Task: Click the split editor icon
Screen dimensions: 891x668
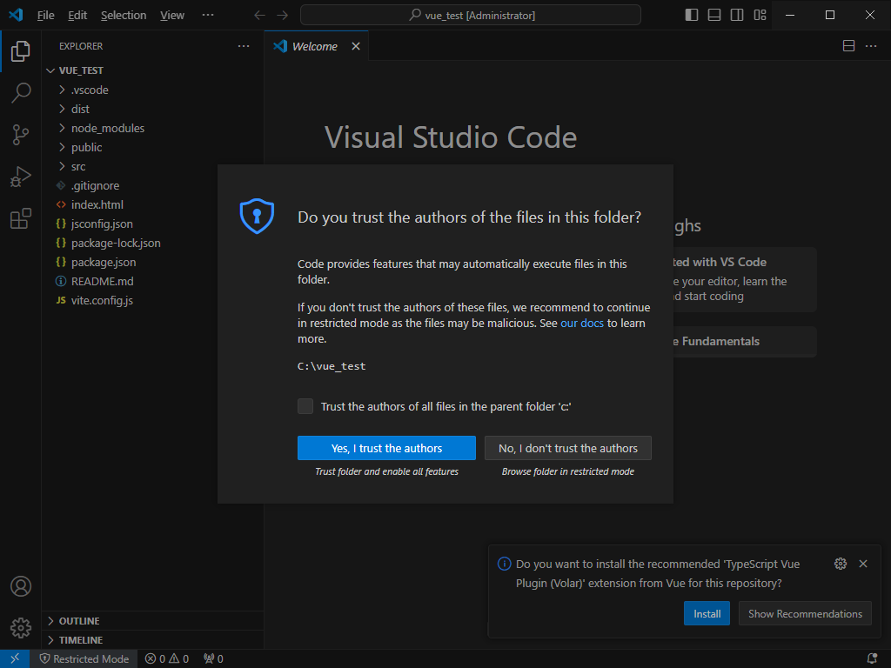Action: tap(848, 46)
